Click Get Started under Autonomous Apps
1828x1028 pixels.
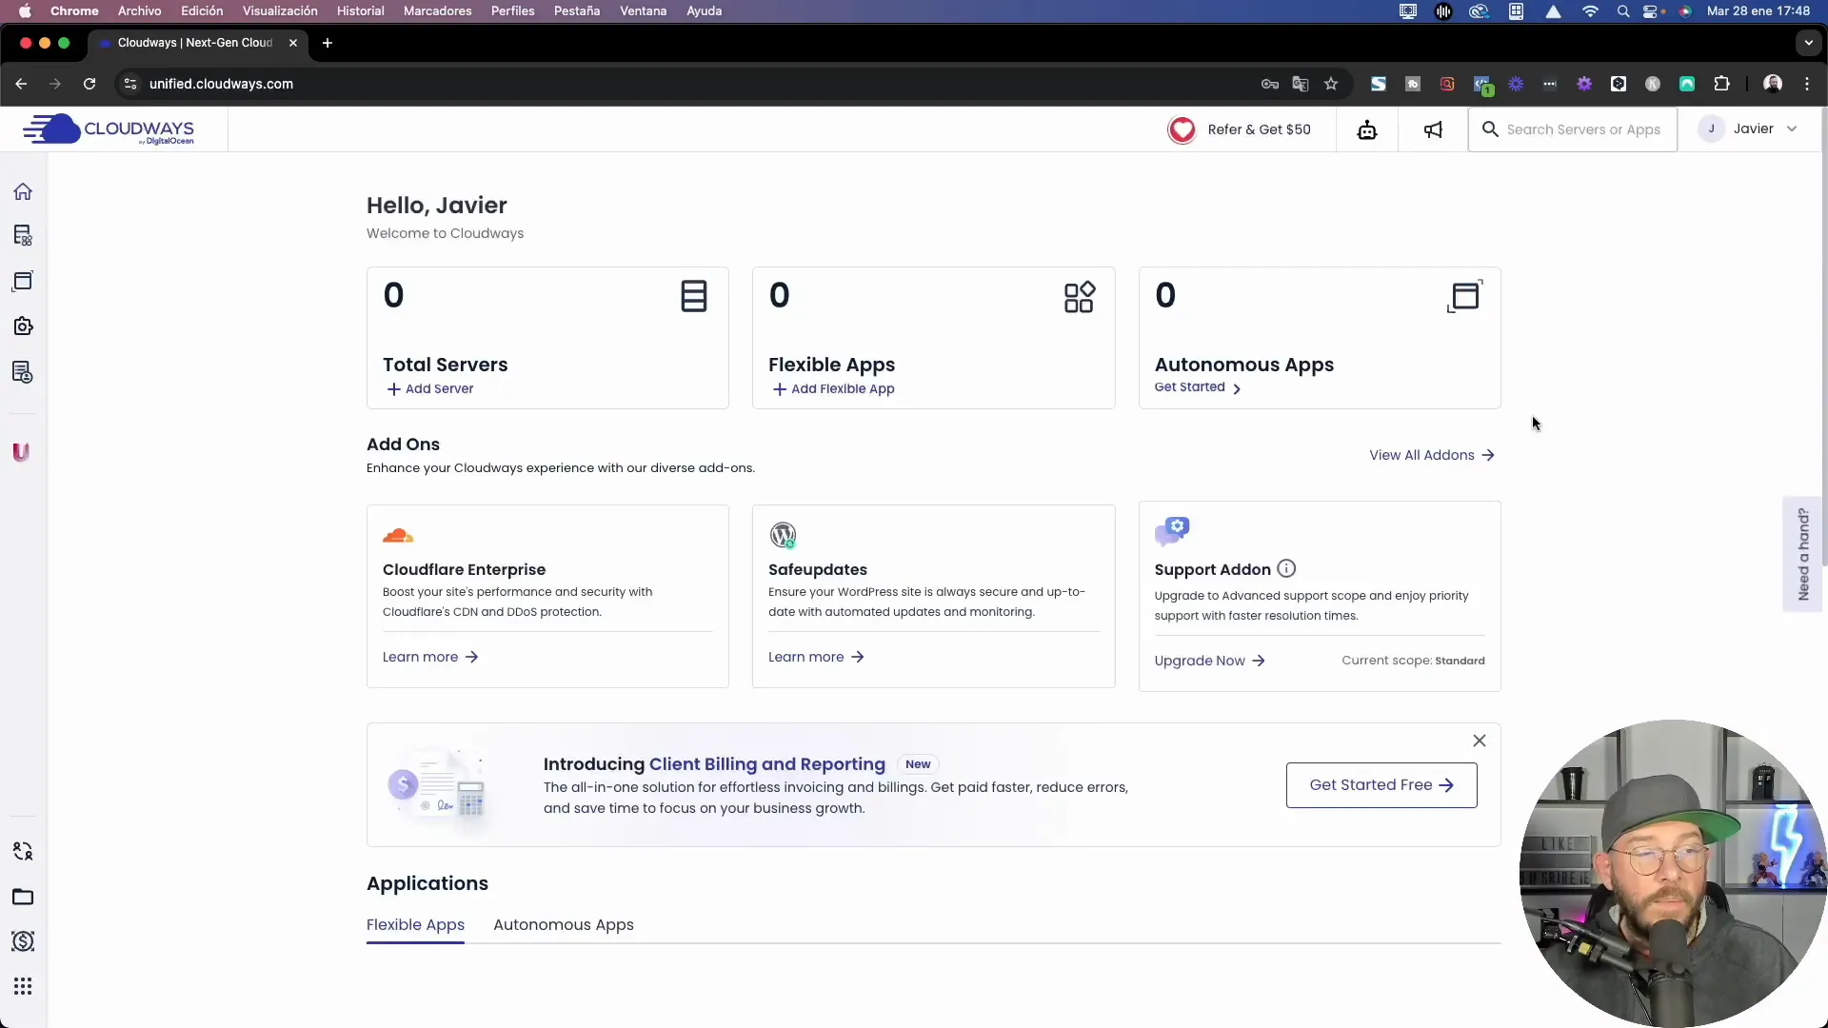tap(1198, 387)
